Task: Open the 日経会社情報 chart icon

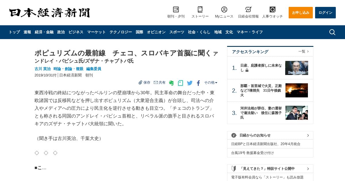Action: 248,9
